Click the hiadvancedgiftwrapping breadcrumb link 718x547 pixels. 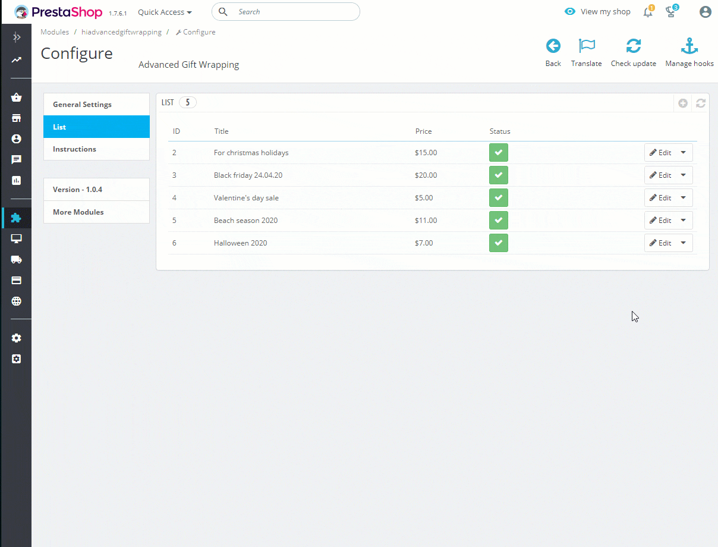pos(121,32)
